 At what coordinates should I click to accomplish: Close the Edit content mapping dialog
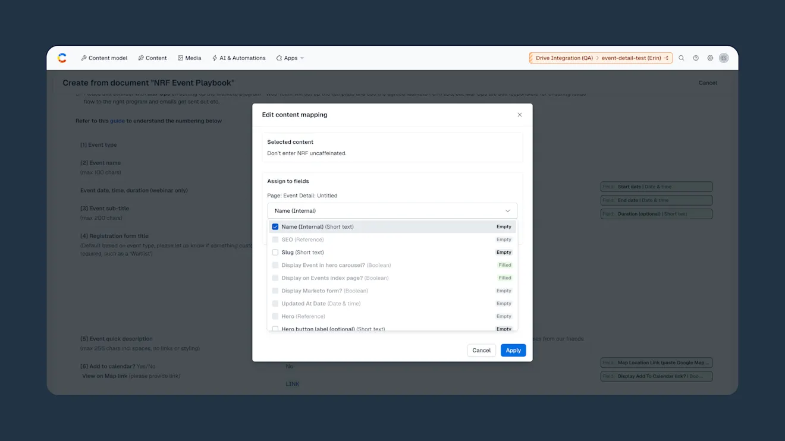[520, 115]
